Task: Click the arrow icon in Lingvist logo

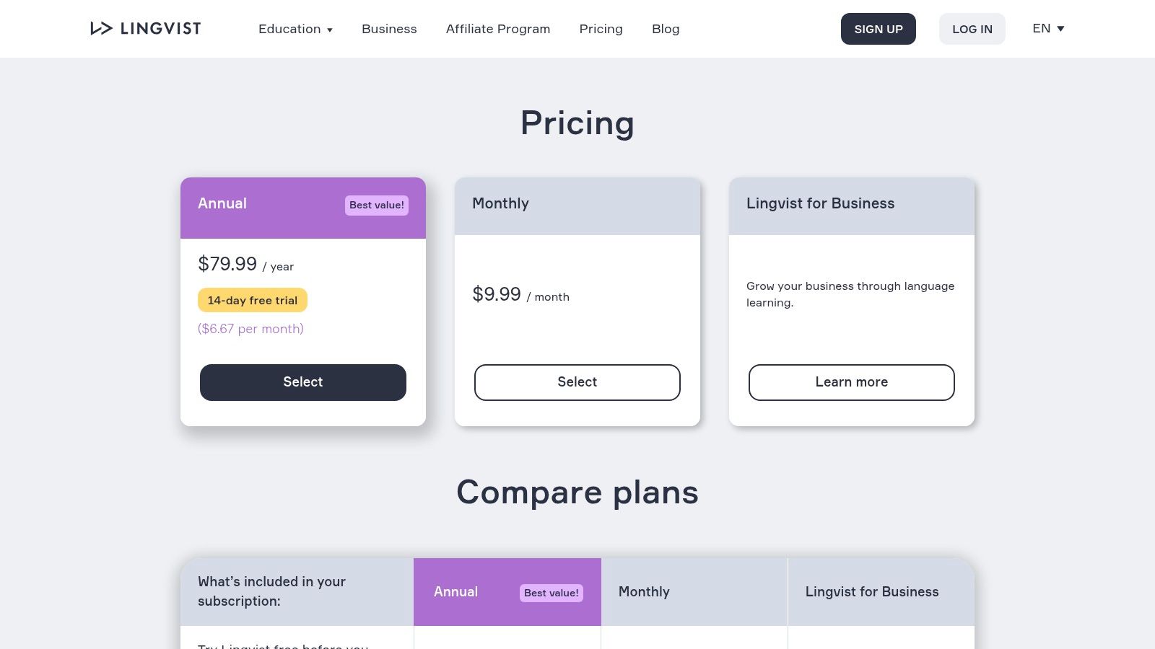Action: point(100,28)
